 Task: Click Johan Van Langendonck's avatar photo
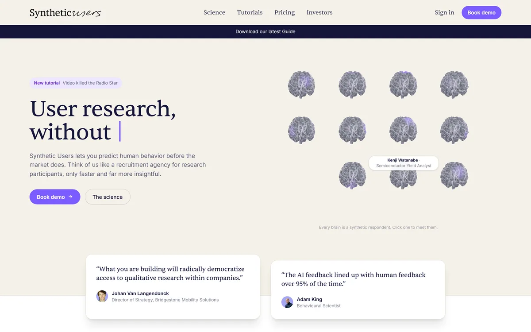point(102,296)
